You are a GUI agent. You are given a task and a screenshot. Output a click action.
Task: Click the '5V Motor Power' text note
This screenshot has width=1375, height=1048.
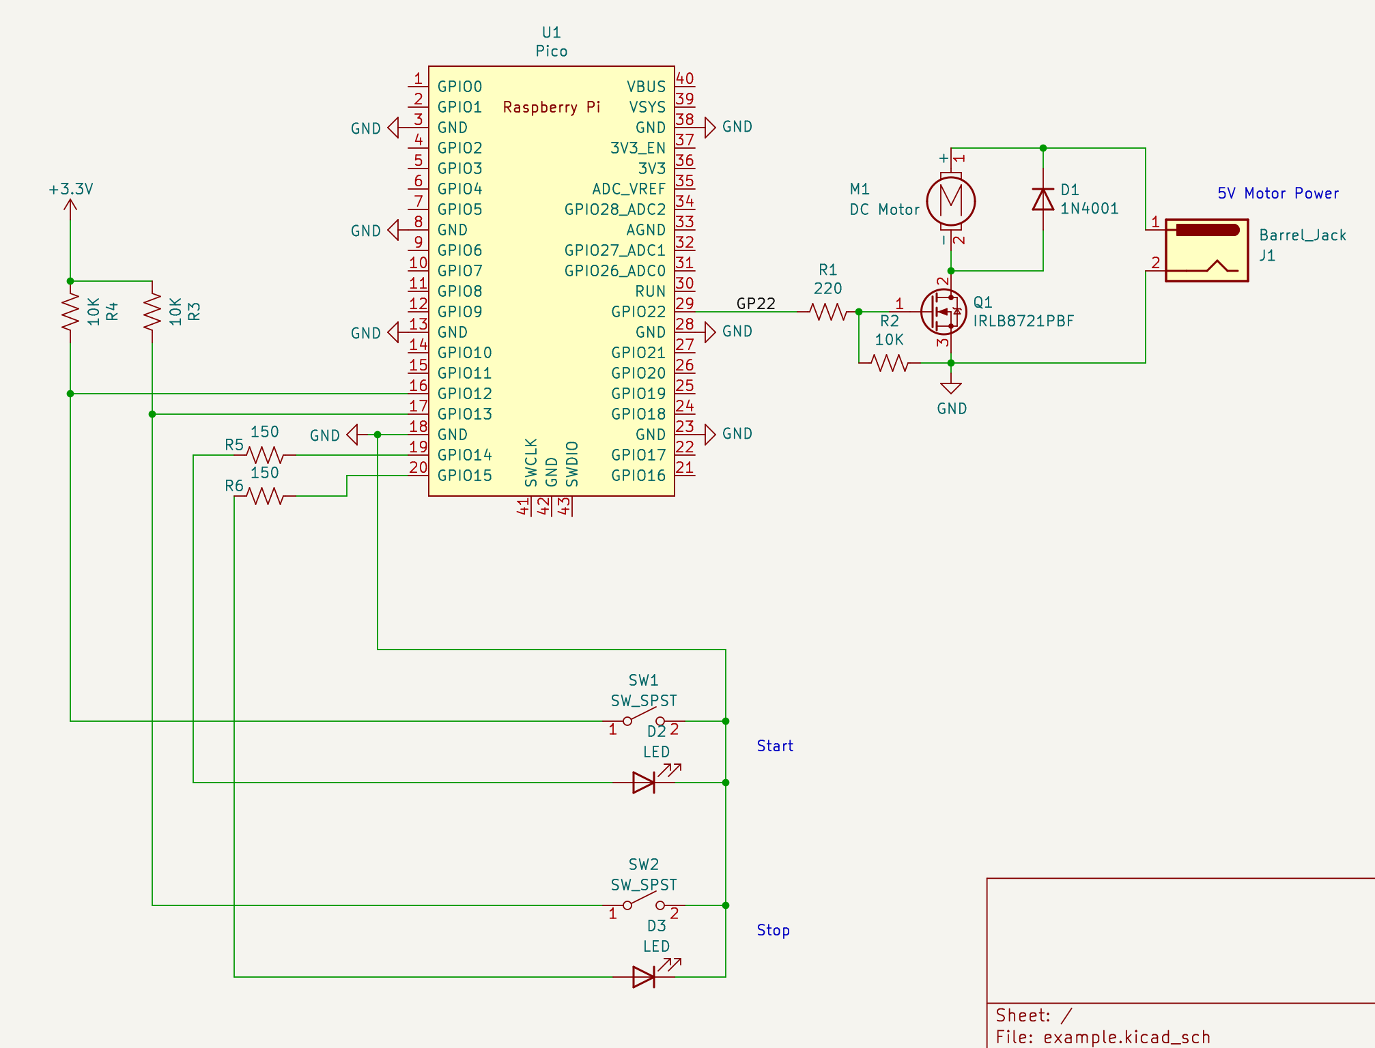(1277, 193)
